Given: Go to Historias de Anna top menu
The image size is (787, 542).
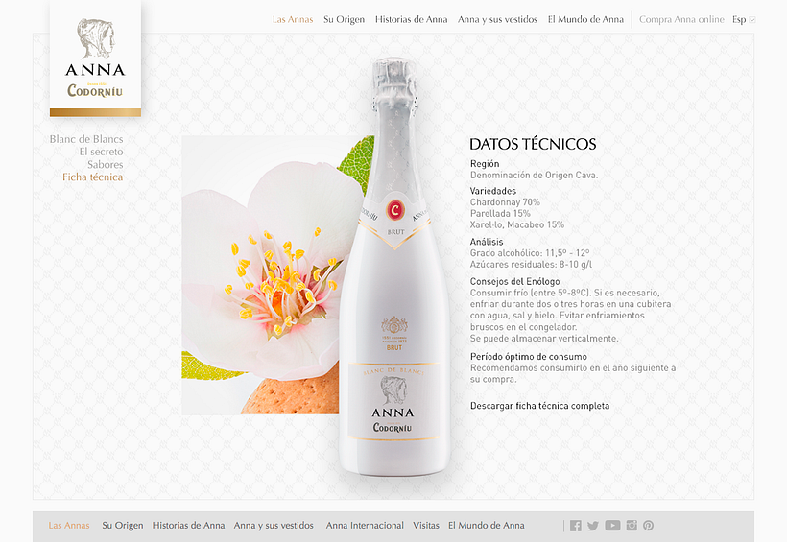Looking at the screenshot, I should click(x=412, y=19).
